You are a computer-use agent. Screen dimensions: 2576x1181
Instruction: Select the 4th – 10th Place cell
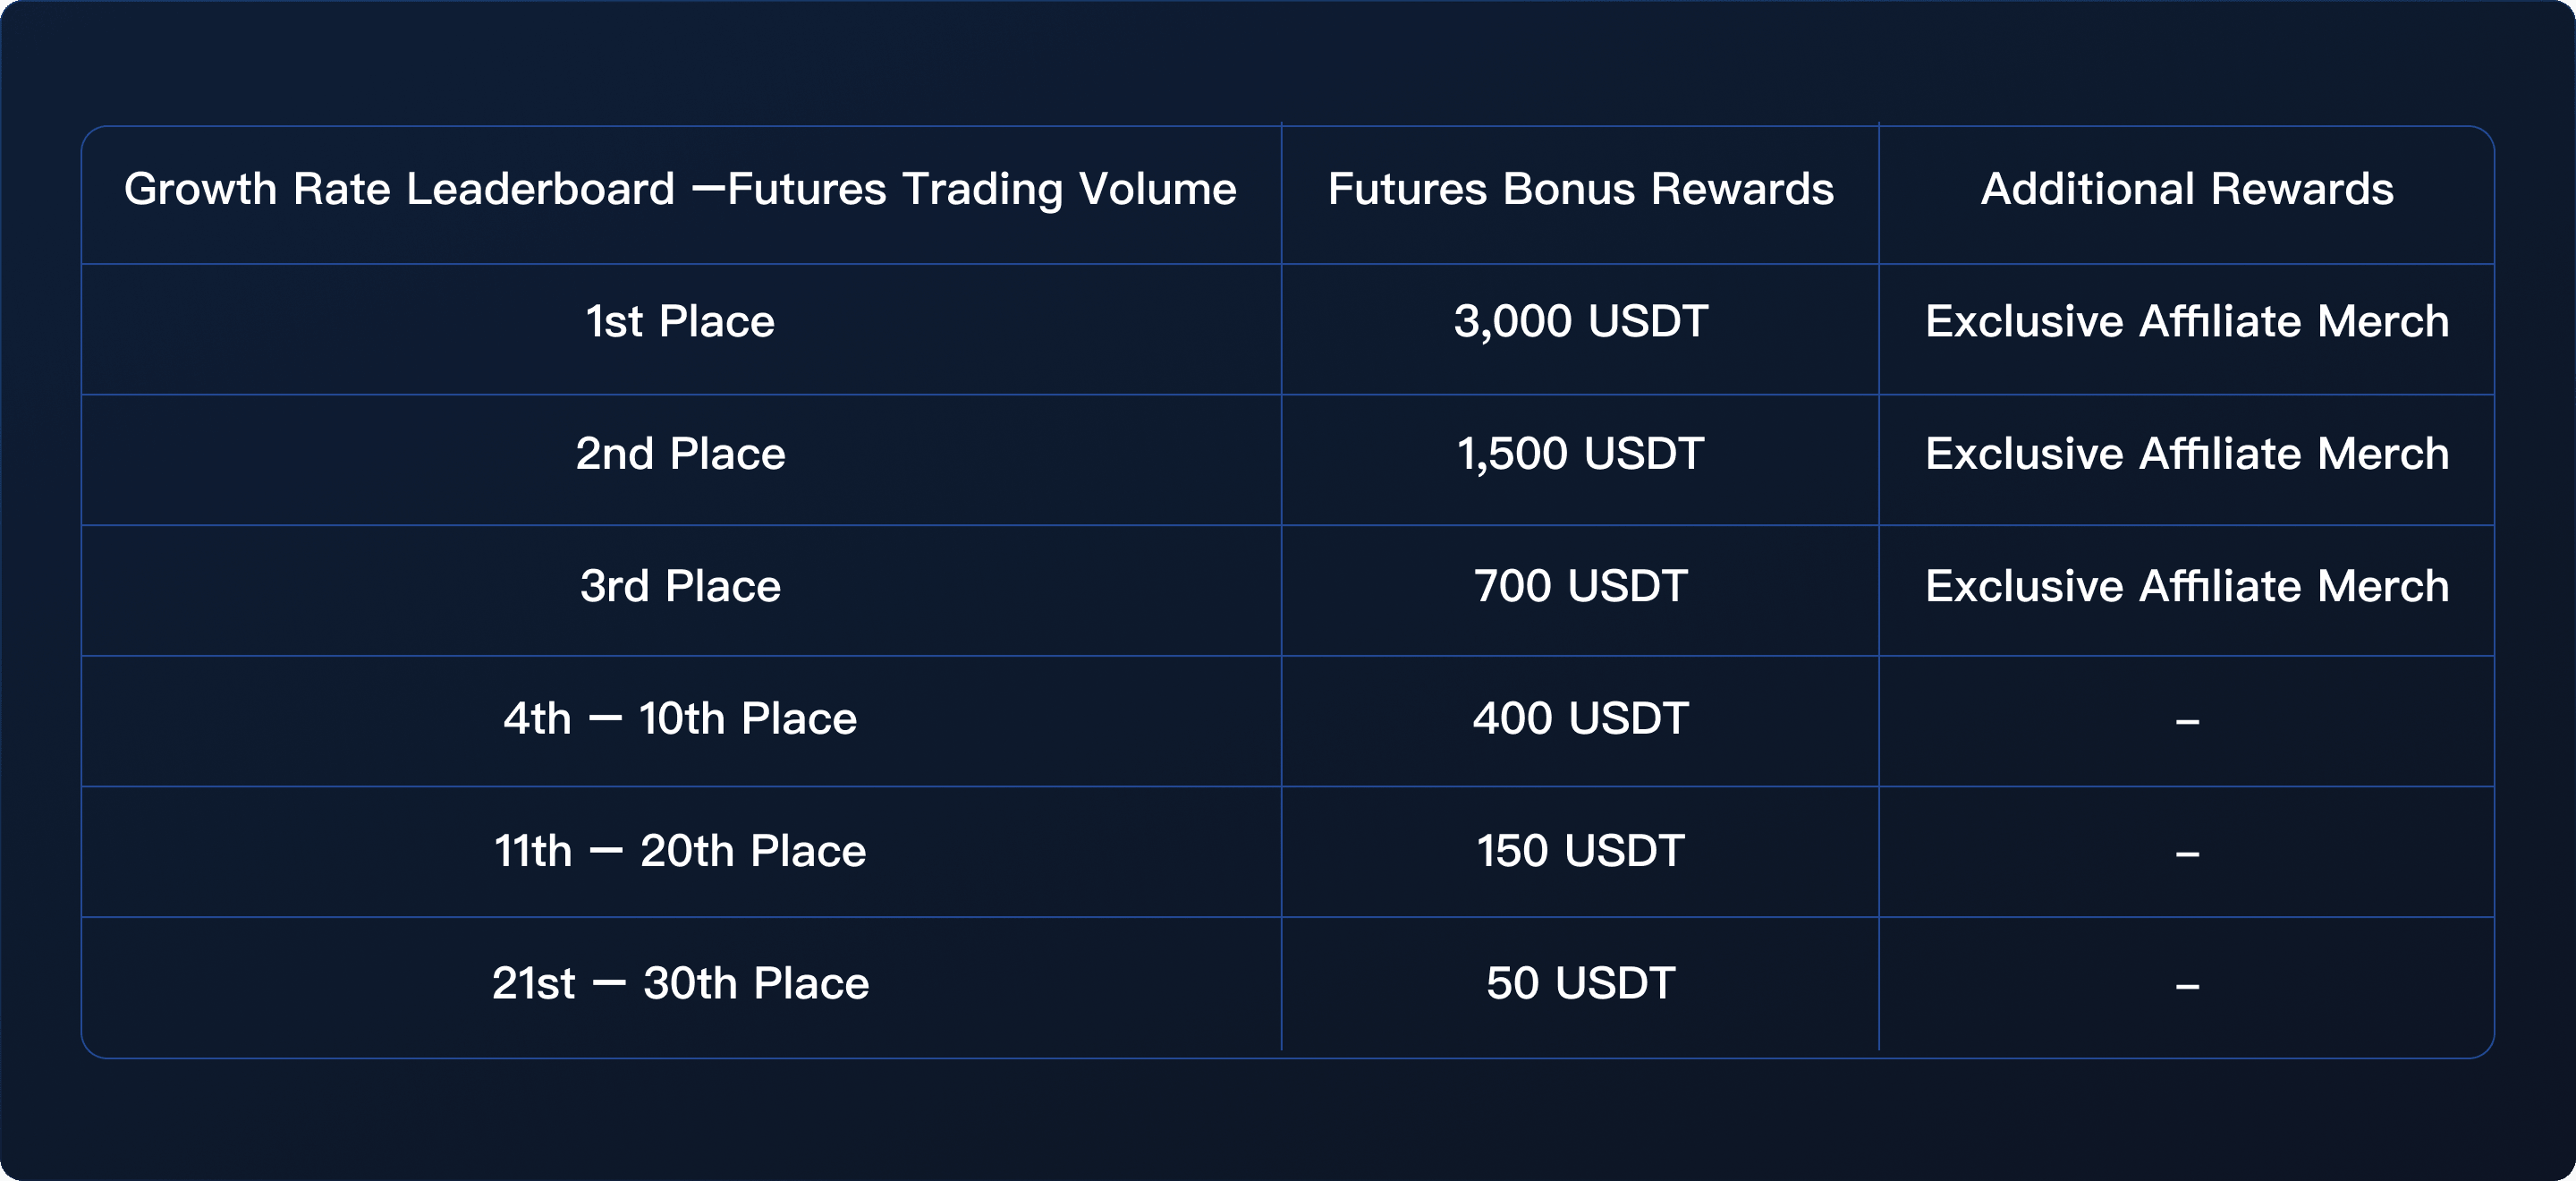pyautogui.click(x=680, y=719)
